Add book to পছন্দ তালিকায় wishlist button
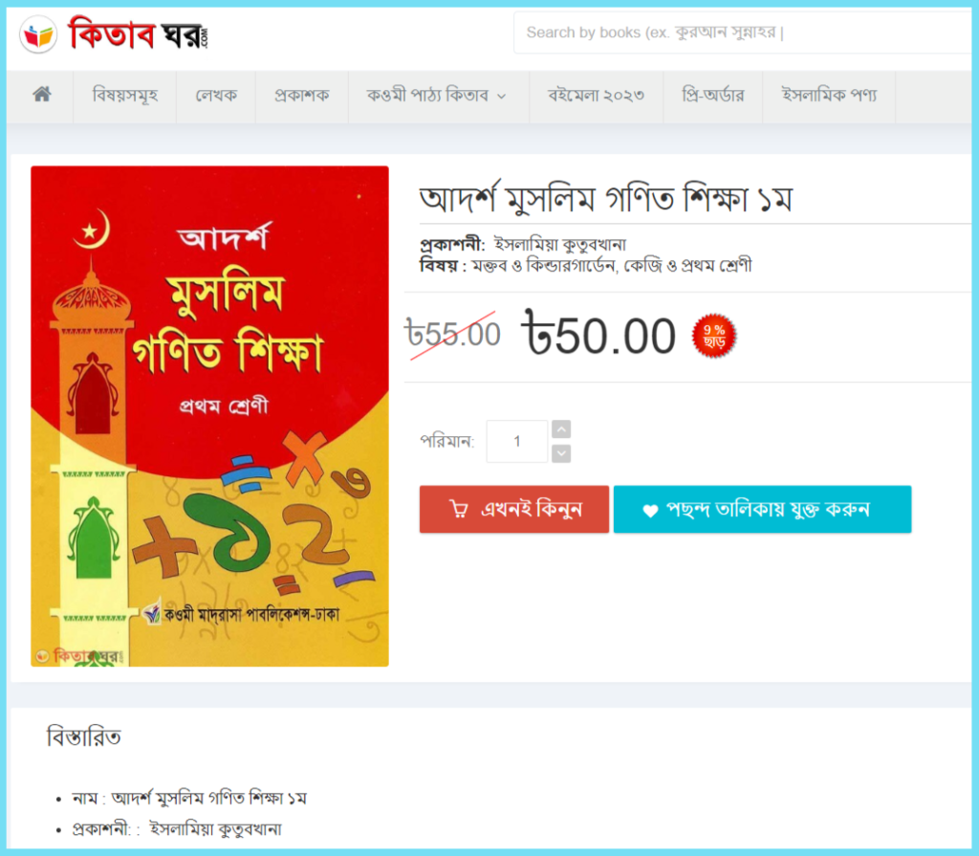 tap(762, 509)
